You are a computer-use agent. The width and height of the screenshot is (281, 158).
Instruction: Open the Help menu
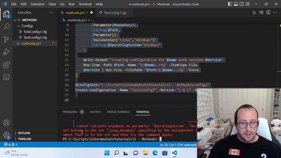99,4
